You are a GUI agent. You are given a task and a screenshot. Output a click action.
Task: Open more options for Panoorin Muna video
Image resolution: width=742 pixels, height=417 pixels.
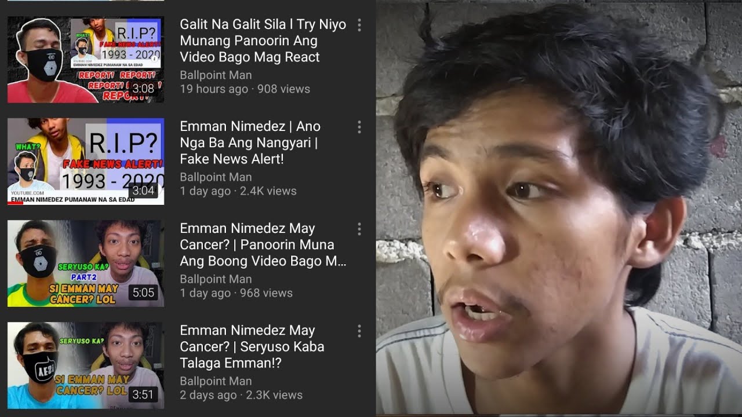(359, 229)
